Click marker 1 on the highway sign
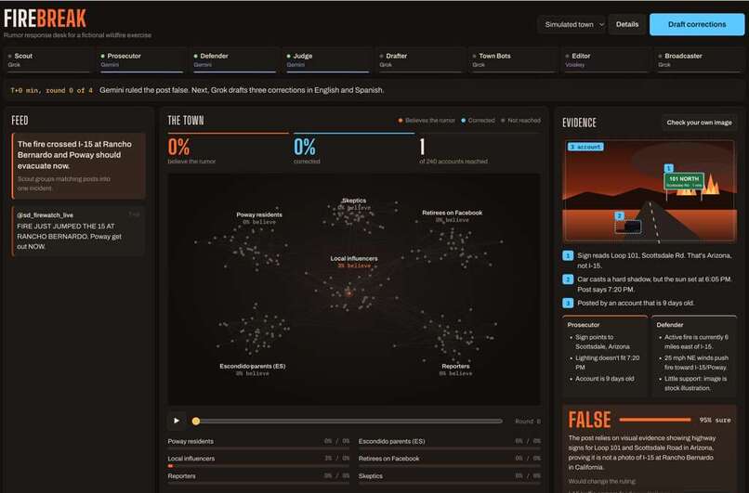The width and height of the screenshot is (749, 493). point(669,168)
